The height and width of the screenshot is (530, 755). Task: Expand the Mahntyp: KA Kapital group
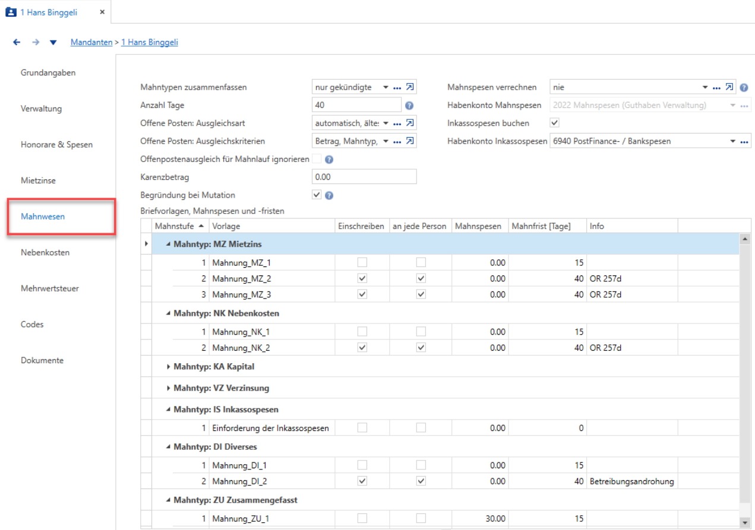pos(168,367)
